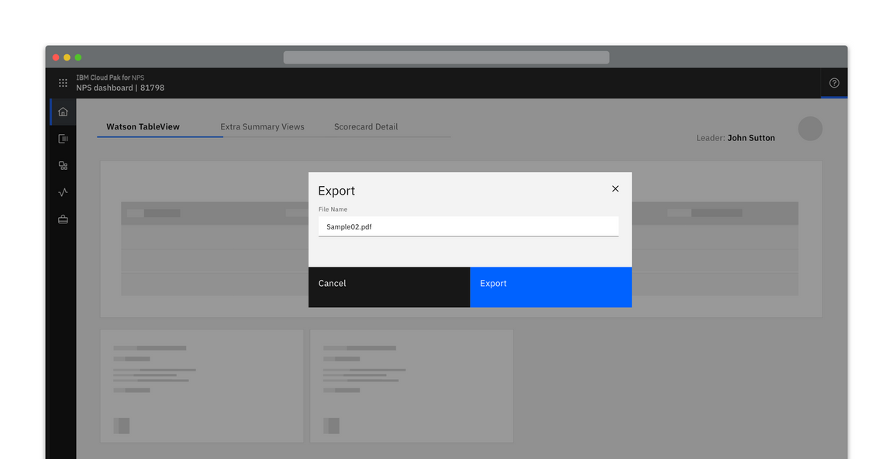Image resolution: width=893 pixels, height=459 pixels.
Task: Click the profile avatar circle
Action: point(810,129)
